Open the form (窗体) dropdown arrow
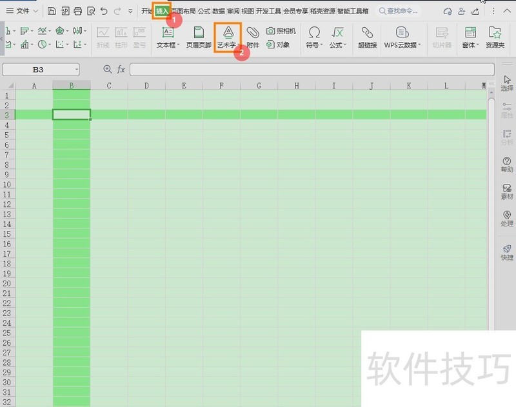The height and width of the screenshot is (407, 516). 478,44
